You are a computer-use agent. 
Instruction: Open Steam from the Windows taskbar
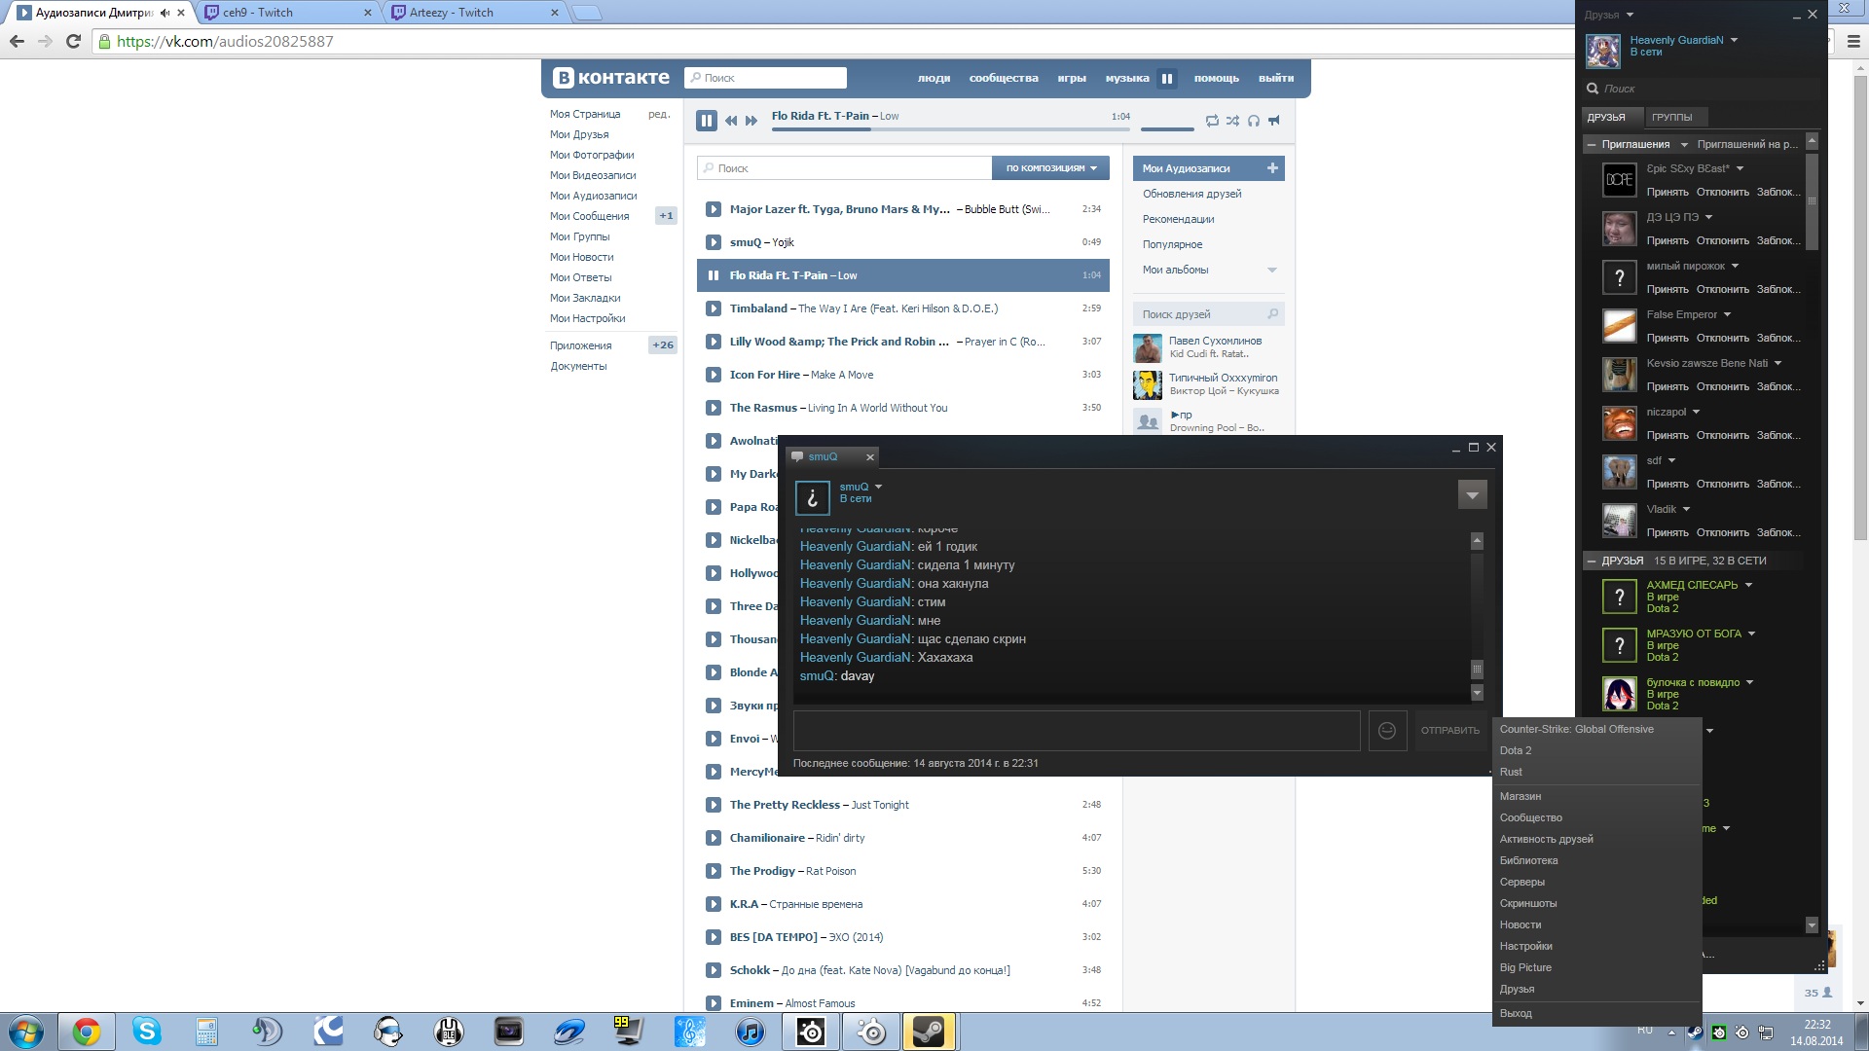click(929, 1032)
